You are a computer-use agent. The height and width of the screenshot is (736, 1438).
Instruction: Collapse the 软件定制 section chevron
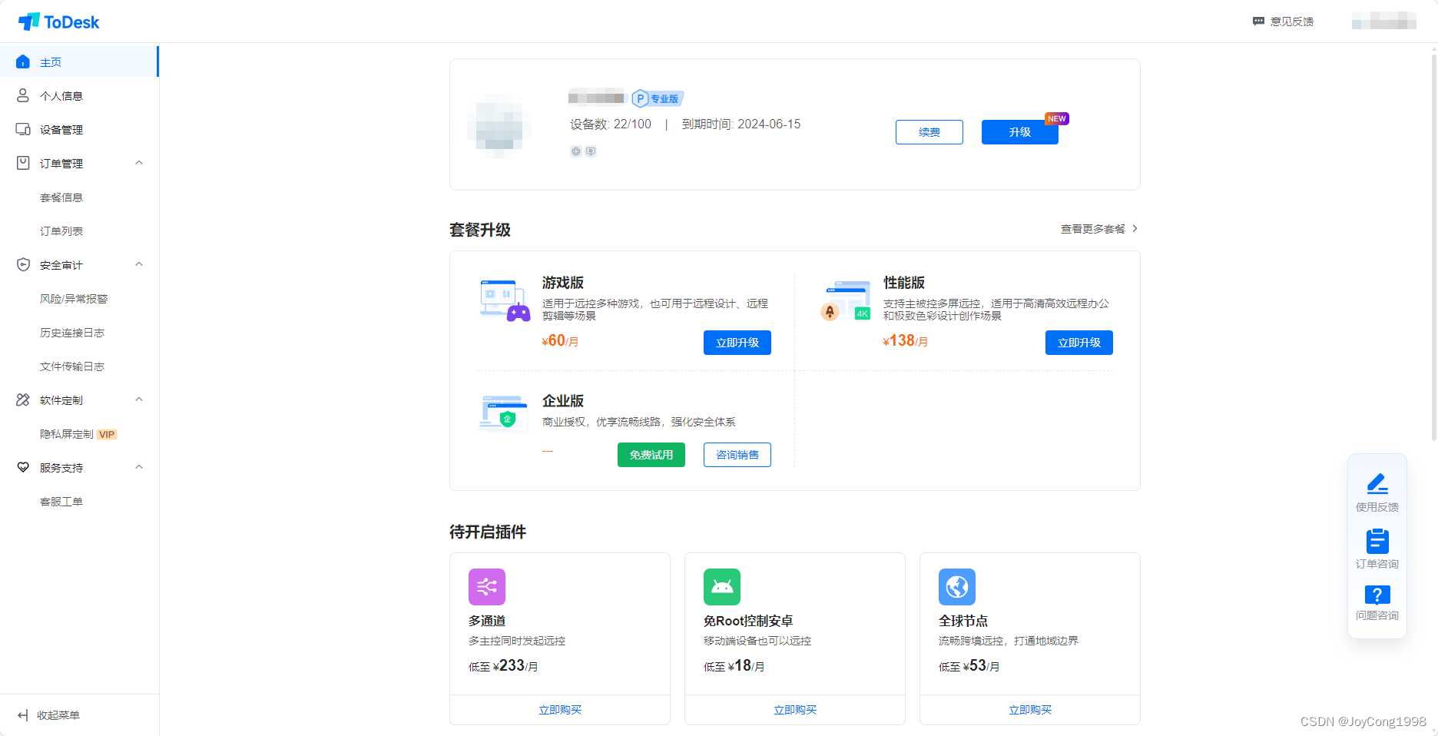tap(139, 399)
